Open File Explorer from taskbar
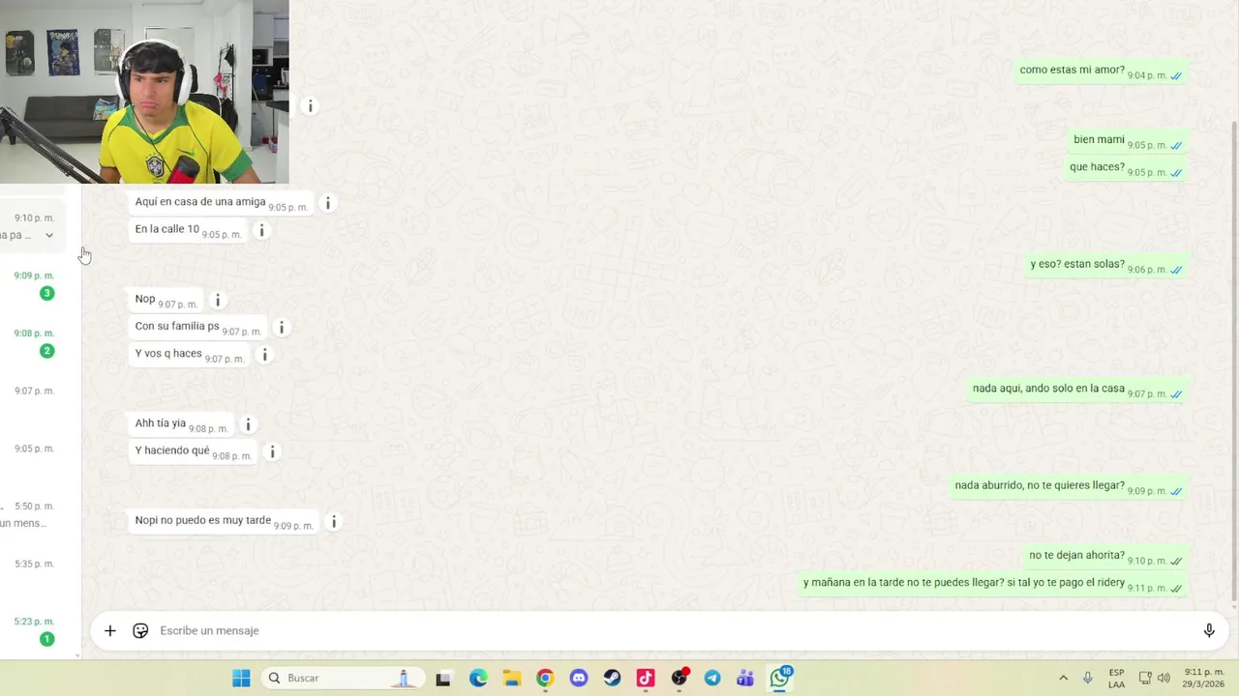Screen dimensions: 1239x696 512,678
